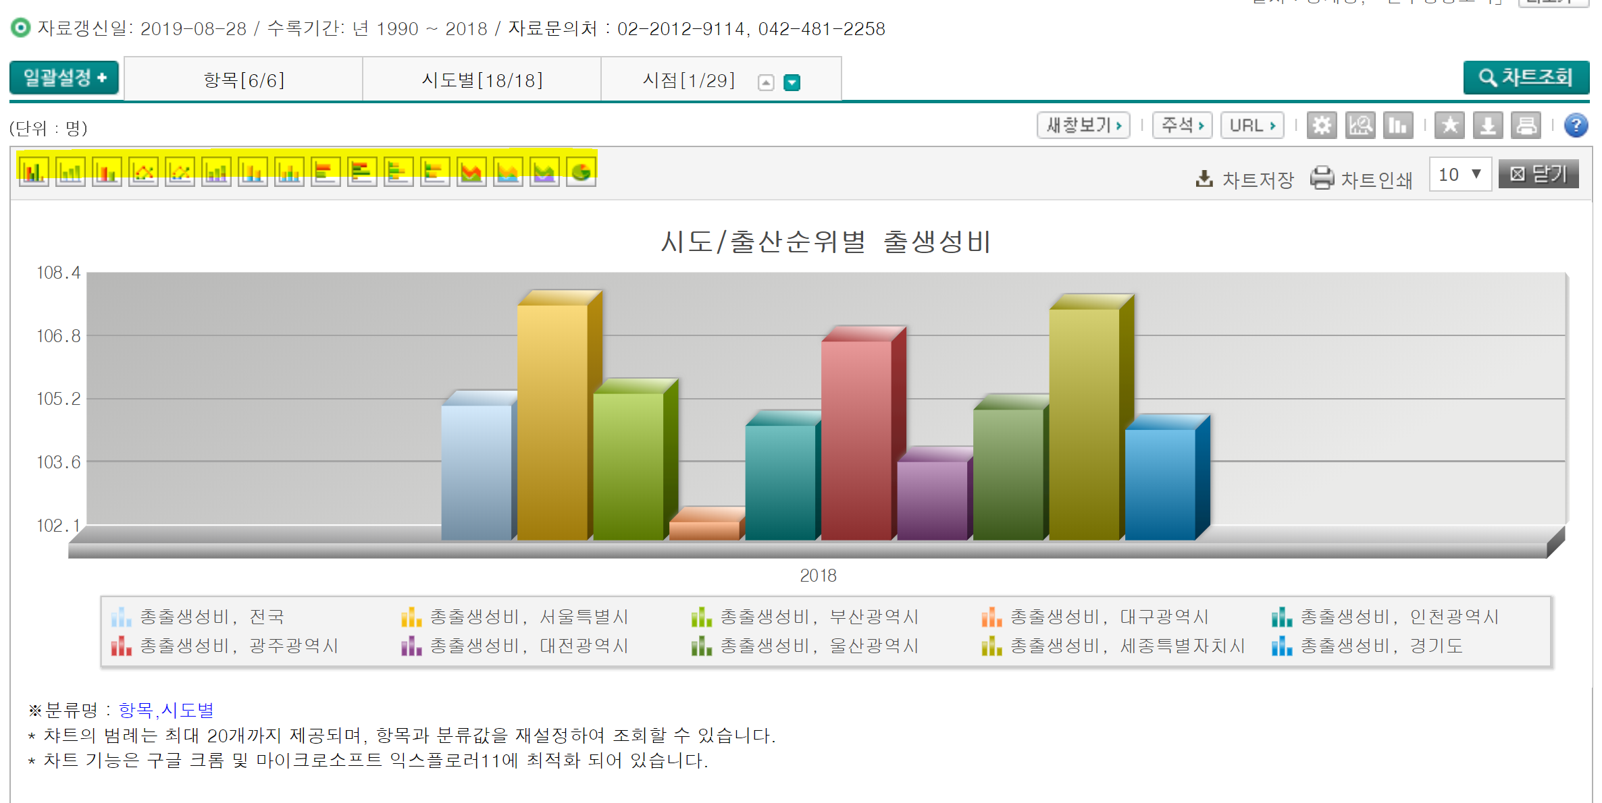Viewport: 1602px width, 803px height.
Task: Click the chart analysis magnifier icon
Action: click(x=1360, y=126)
